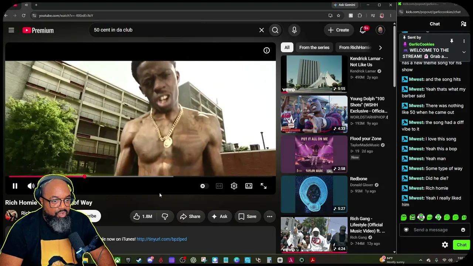Open chat identity shield badge

tap(406, 230)
